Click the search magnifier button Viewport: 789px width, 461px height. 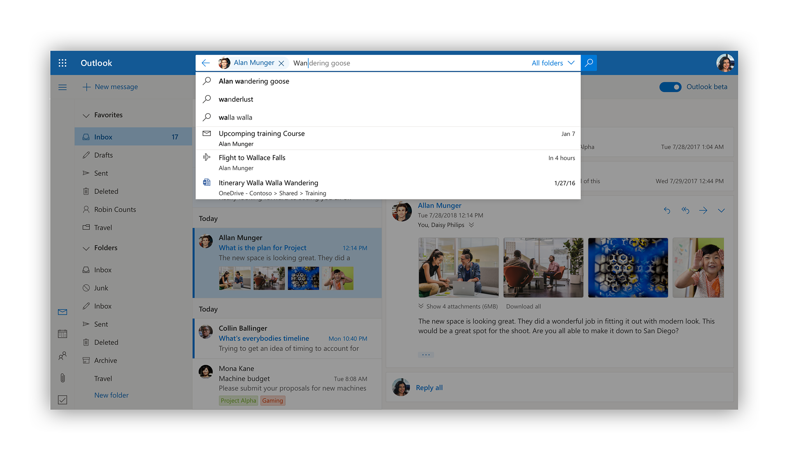[589, 63]
